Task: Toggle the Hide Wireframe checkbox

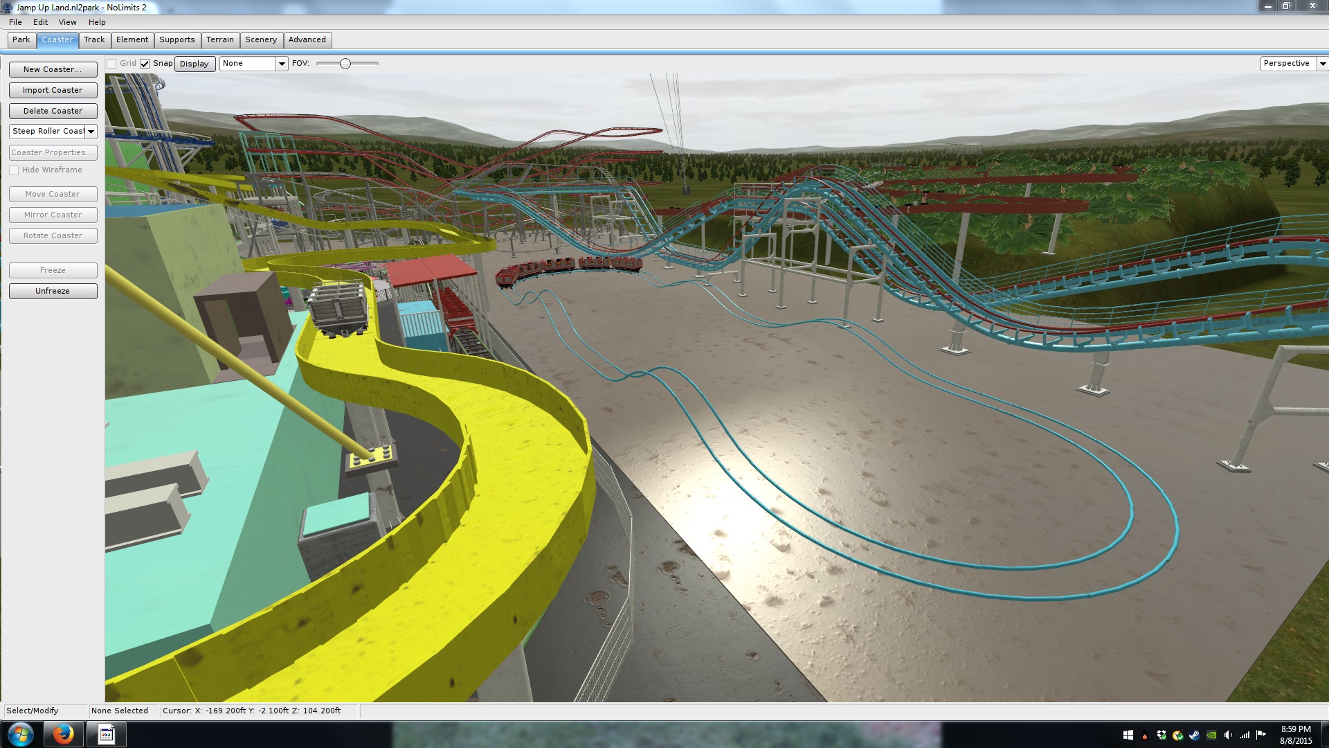Action: coord(14,170)
